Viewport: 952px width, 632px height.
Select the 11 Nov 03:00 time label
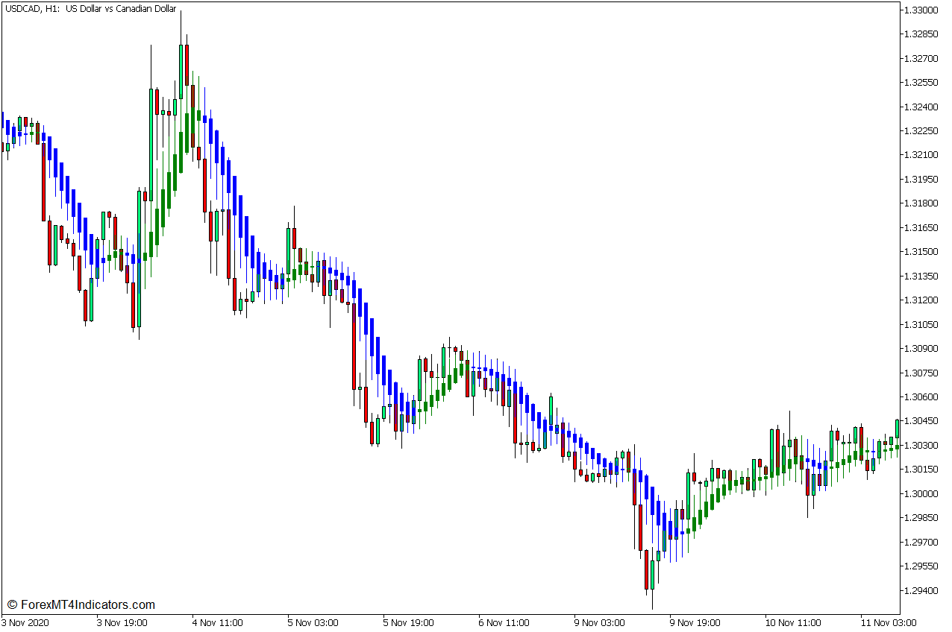click(888, 622)
